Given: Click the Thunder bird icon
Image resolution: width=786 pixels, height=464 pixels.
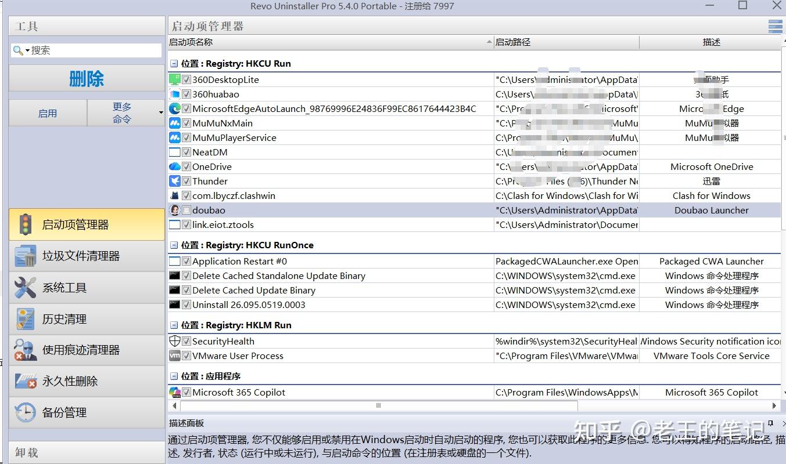Looking at the screenshot, I should (x=174, y=181).
